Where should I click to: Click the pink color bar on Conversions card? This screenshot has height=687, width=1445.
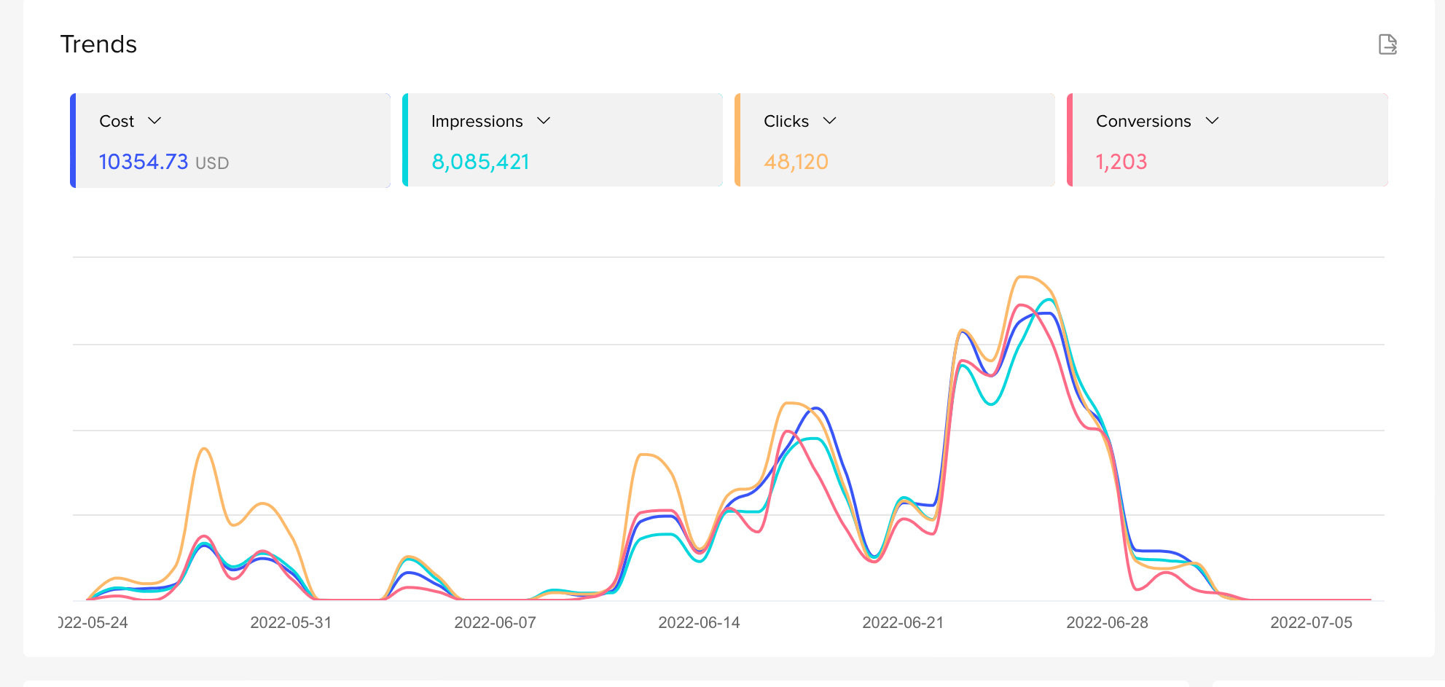(x=1070, y=140)
